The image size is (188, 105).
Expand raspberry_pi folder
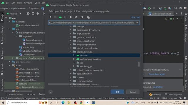tap(74, 66)
